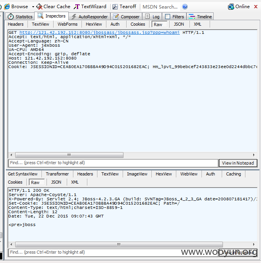
Task: Click the request horizontal scrollbar thumb
Action: (x=69, y=155)
